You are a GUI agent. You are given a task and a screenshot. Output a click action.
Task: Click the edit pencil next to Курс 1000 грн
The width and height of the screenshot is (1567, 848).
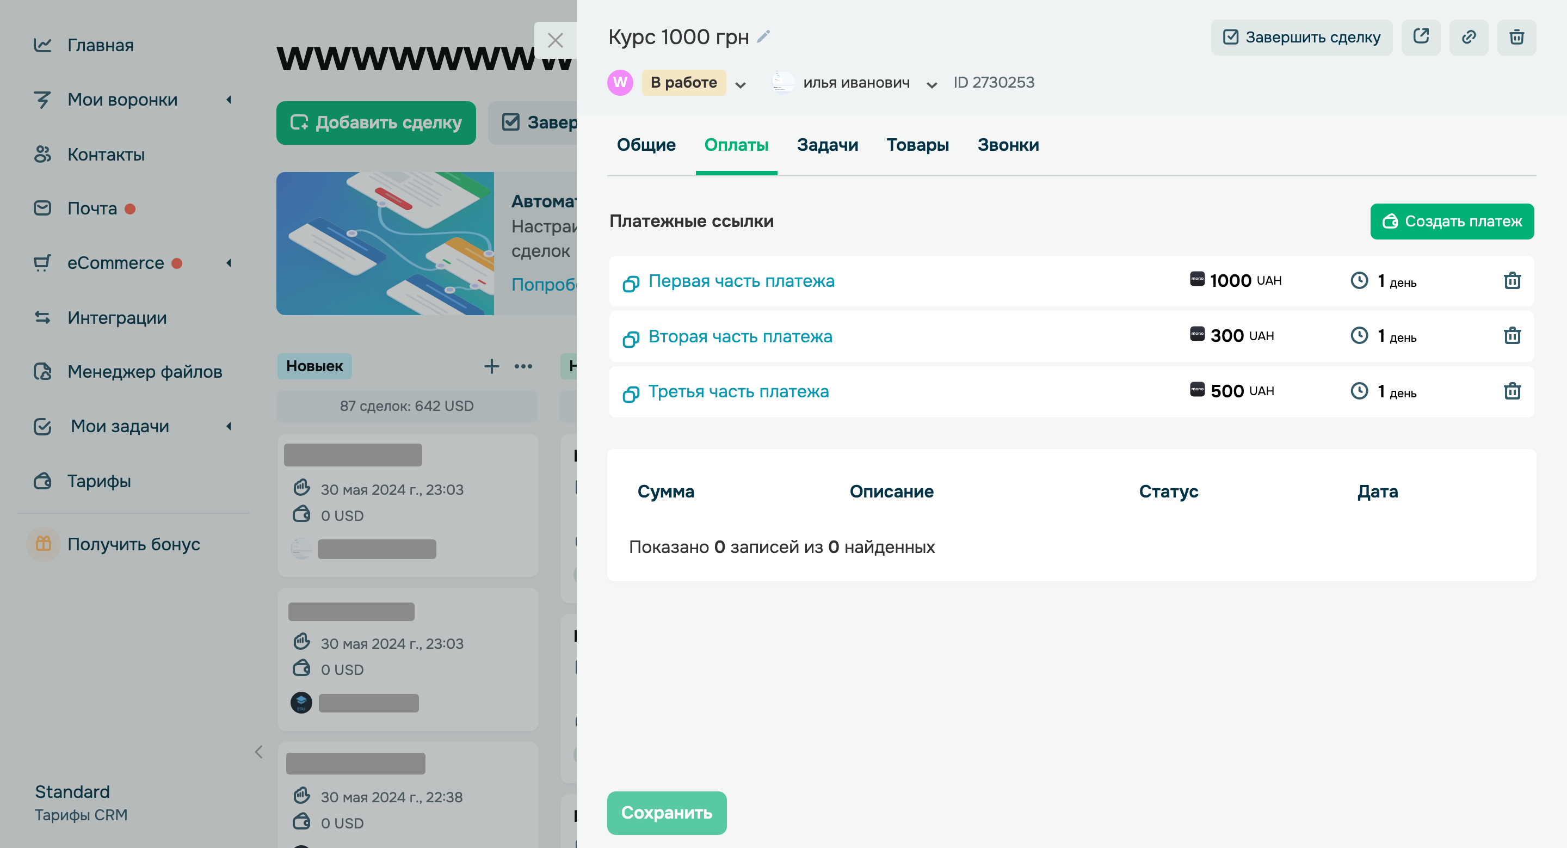[x=762, y=36]
